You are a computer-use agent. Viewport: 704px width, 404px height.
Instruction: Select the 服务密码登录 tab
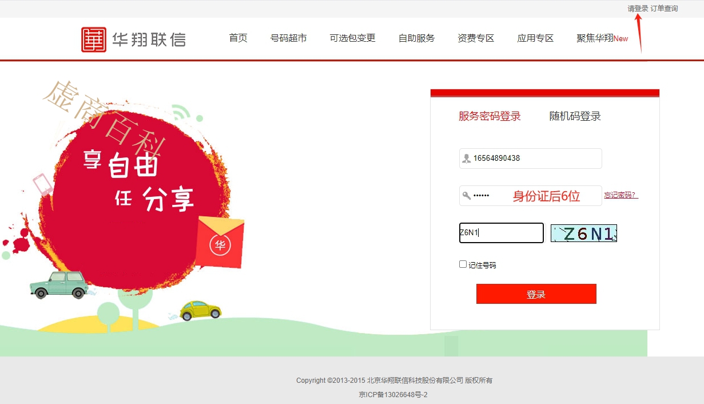click(x=490, y=116)
